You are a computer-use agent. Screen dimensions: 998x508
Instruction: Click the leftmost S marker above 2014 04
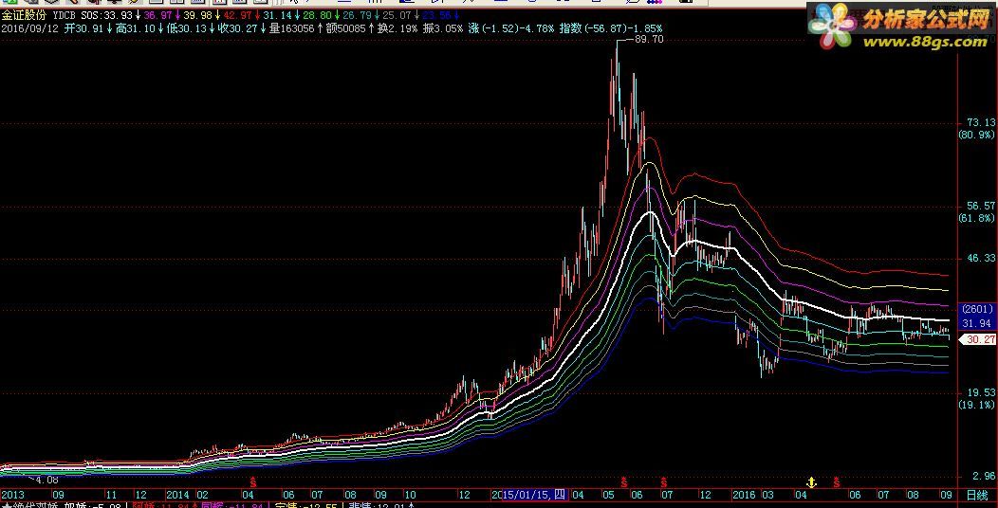pyautogui.click(x=252, y=481)
